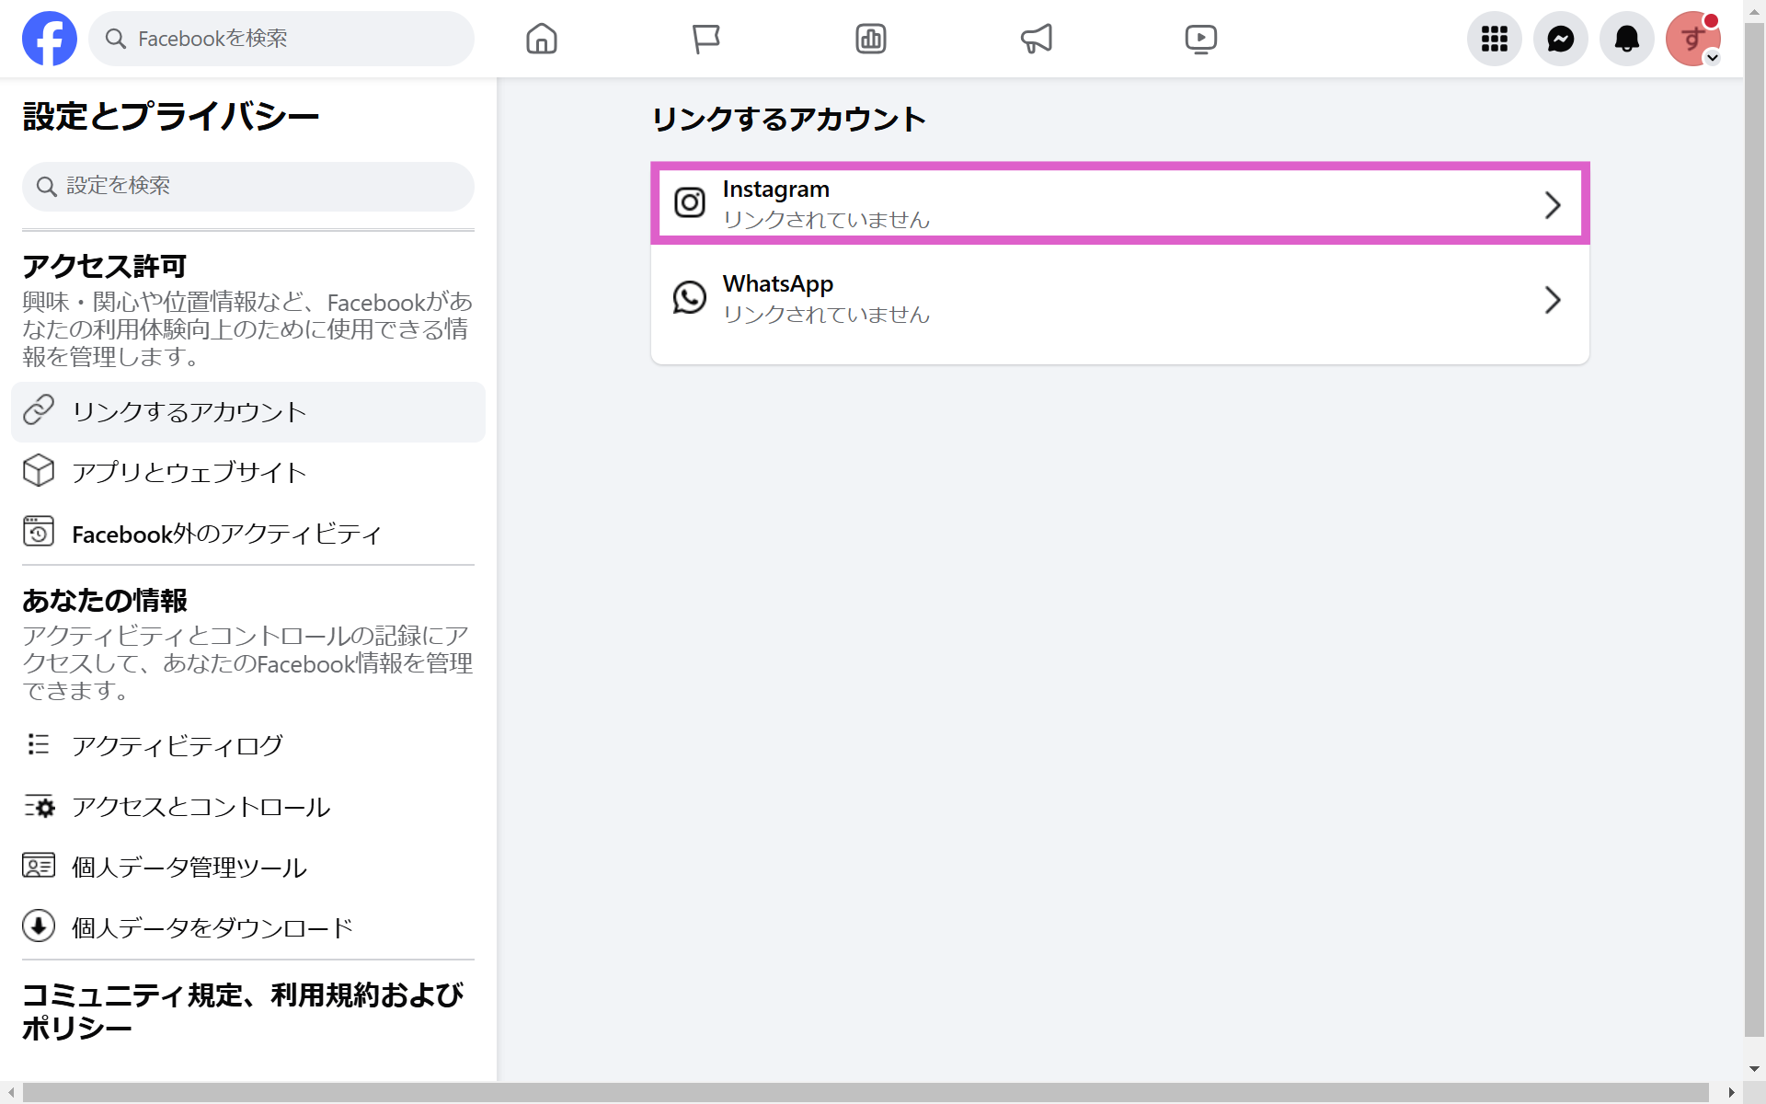Screen dimensions: 1766x1104
Task: Open 個人データをダウンロード link
Action: pos(212,927)
